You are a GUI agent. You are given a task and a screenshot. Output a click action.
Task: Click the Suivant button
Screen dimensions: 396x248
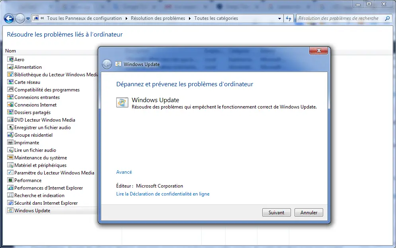pyautogui.click(x=276, y=212)
